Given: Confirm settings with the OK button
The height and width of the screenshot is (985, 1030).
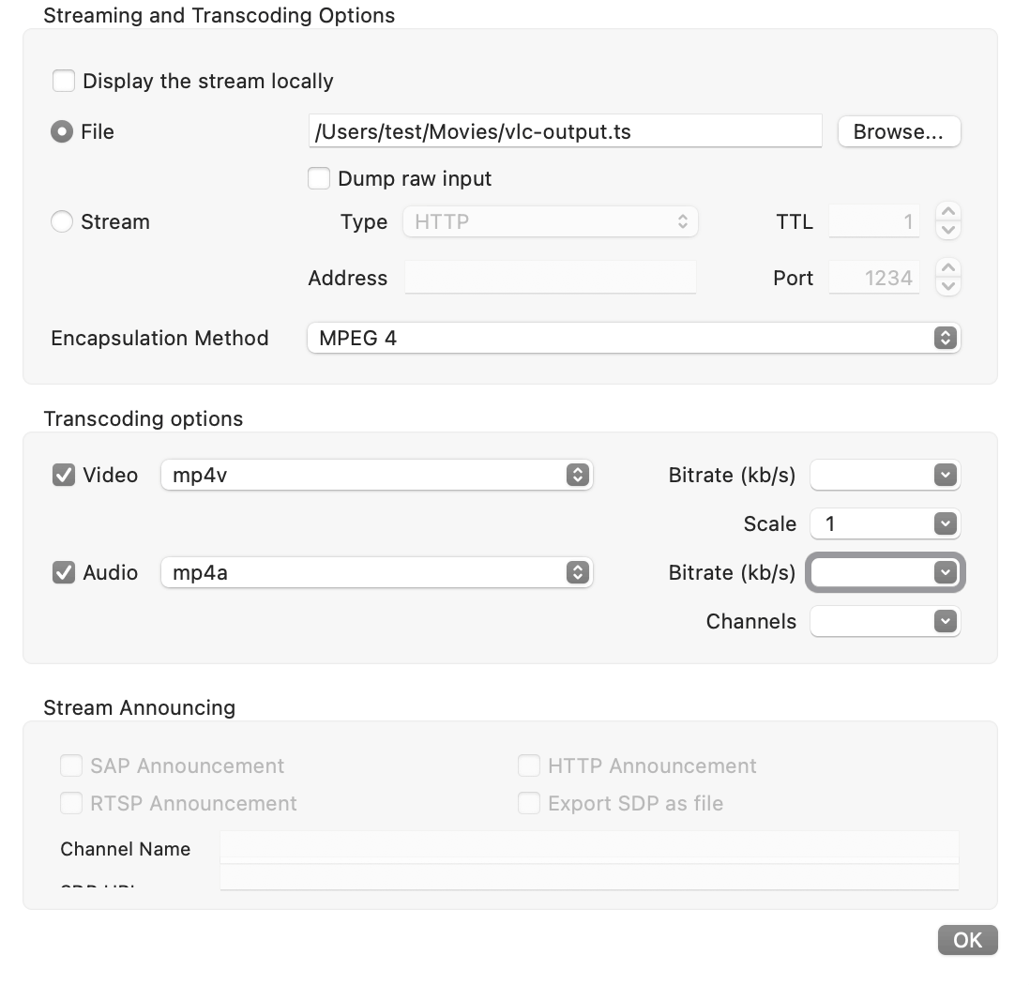Looking at the screenshot, I should [967, 940].
